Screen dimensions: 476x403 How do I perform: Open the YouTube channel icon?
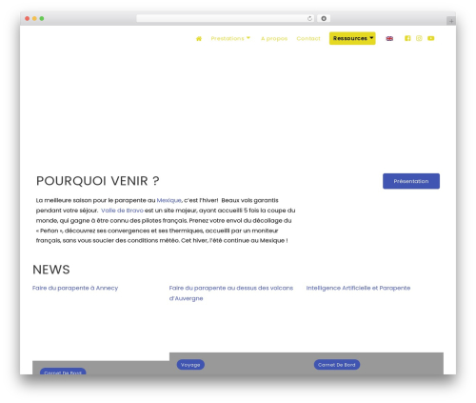coord(430,38)
